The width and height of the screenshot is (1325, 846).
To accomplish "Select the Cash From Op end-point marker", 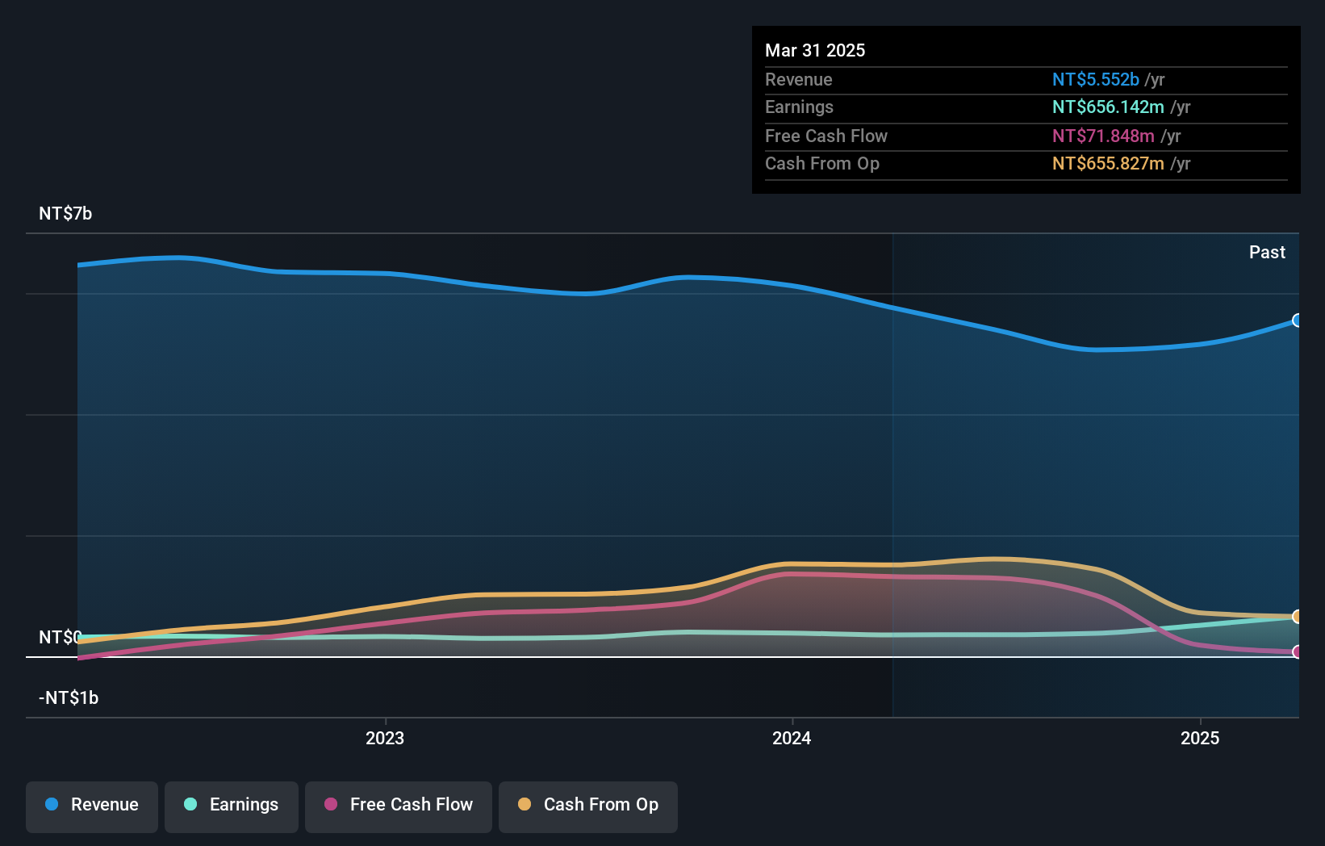I will point(1298,617).
